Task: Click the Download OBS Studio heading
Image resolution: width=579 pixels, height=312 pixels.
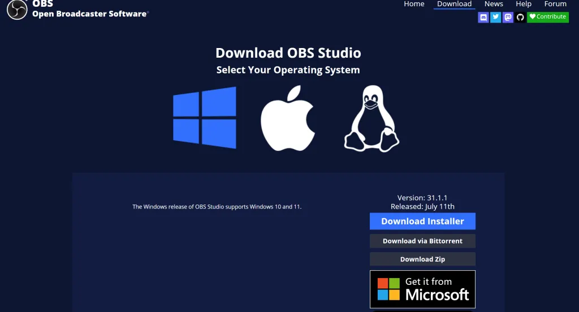Action: point(288,53)
